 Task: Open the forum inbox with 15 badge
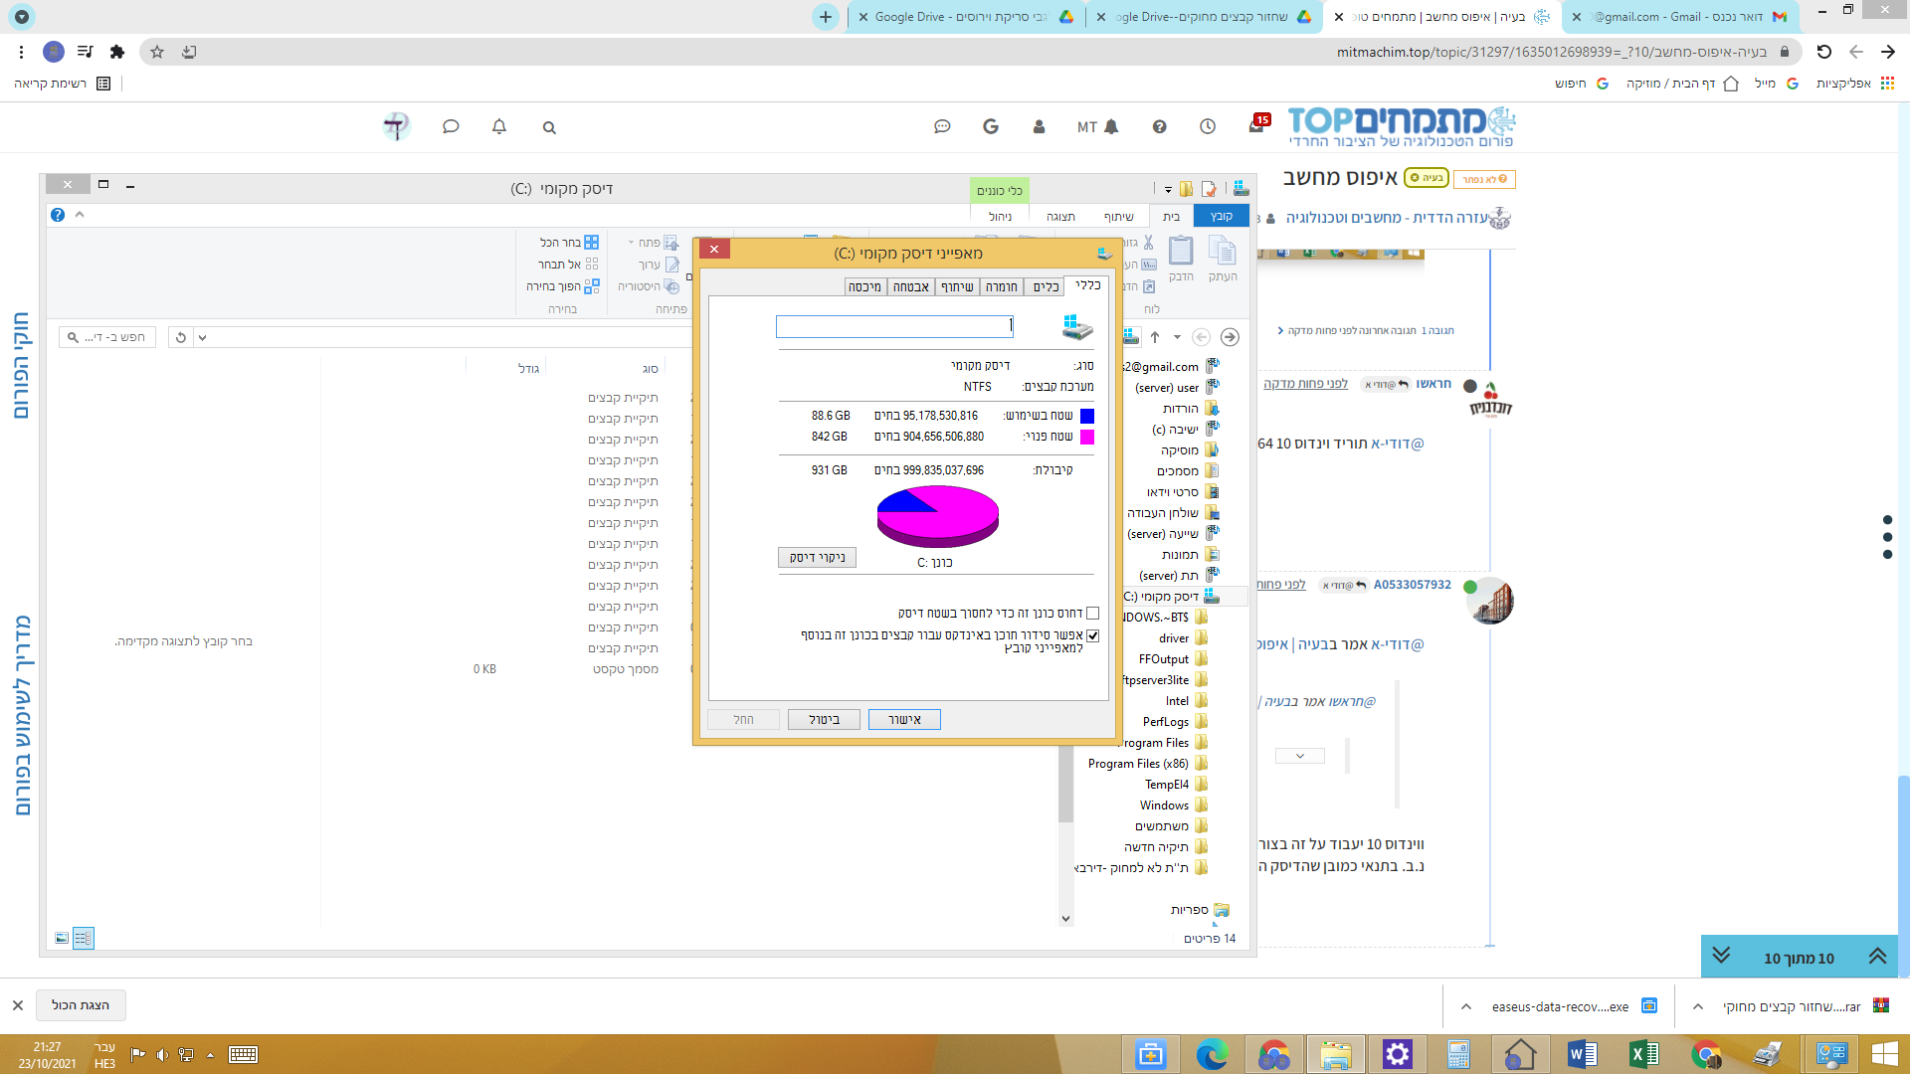[1258, 124]
